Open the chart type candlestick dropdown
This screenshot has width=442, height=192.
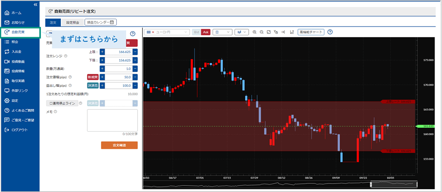coord(242,32)
